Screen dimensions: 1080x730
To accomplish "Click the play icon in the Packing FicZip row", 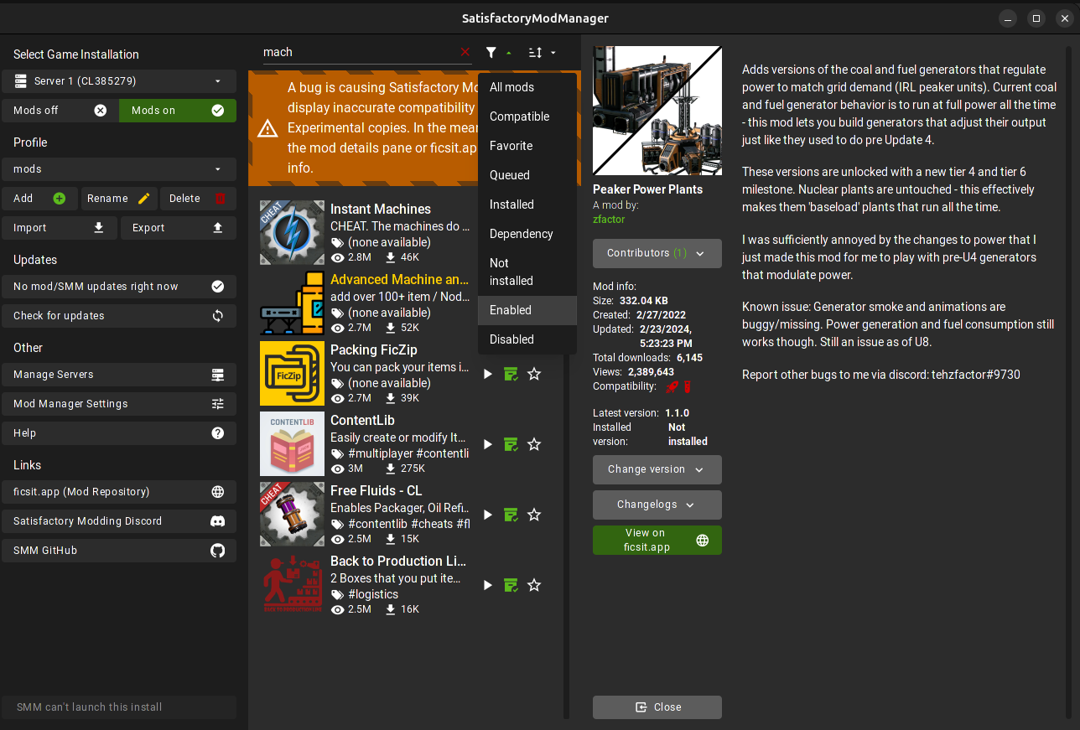I will point(488,374).
